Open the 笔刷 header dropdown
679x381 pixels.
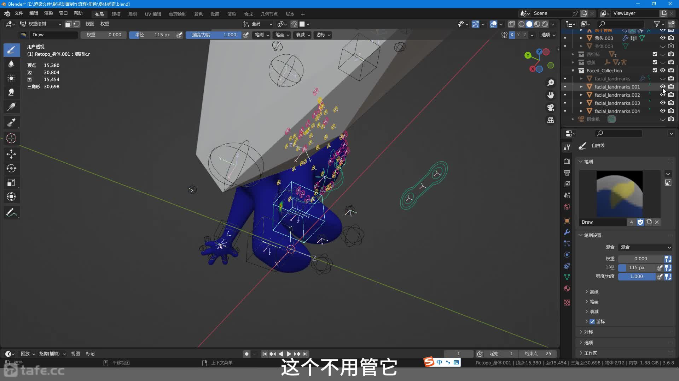coord(262,35)
